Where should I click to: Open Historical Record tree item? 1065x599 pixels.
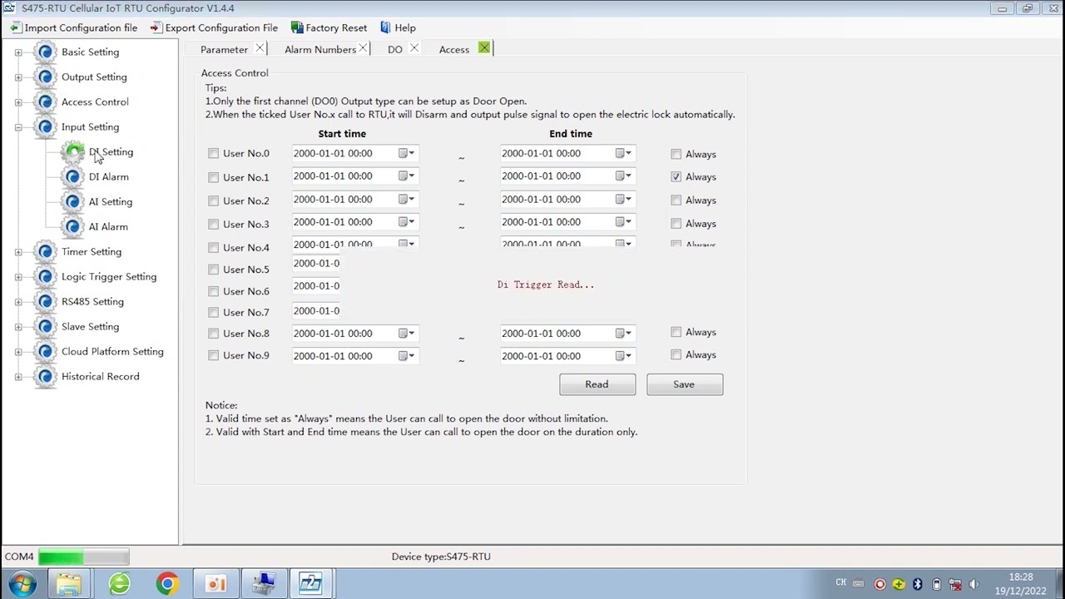click(101, 377)
